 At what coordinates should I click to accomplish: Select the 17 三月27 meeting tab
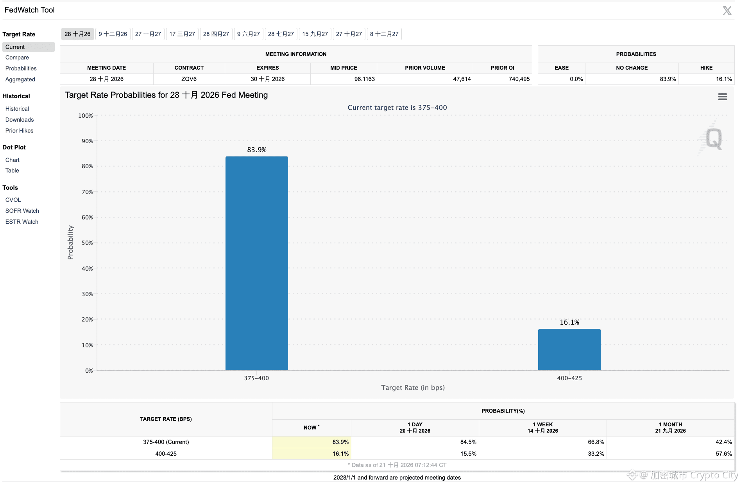(x=182, y=34)
